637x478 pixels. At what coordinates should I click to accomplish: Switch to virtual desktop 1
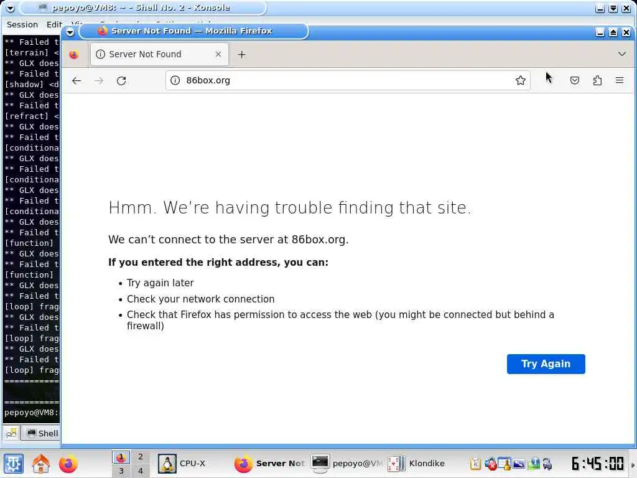[x=121, y=457]
